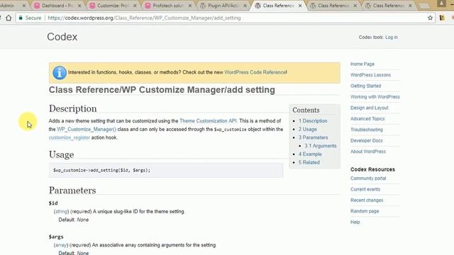Open the customize_register link
The image size is (454, 255).
coord(70,137)
